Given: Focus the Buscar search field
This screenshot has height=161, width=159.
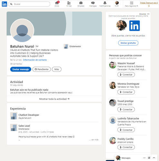Looking at the screenshot, I should [x=29, y=4].
